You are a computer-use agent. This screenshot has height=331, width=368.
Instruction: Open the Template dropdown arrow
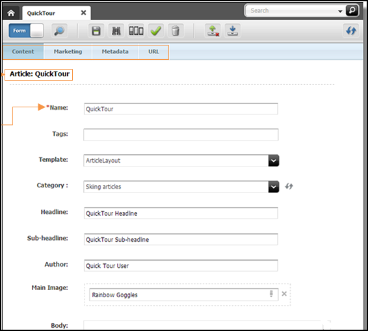274,161
